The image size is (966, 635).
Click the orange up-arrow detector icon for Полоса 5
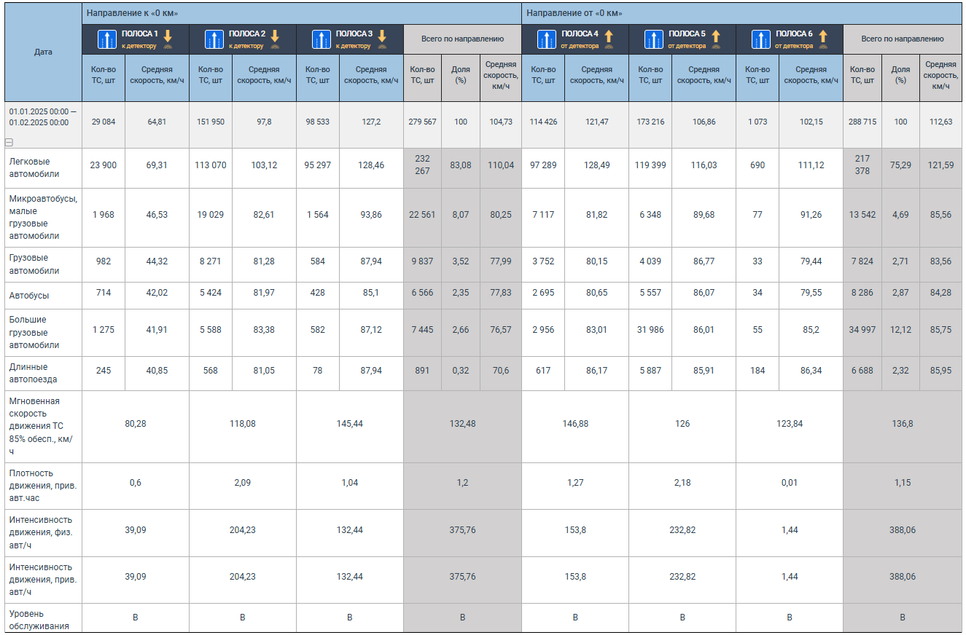716,39
